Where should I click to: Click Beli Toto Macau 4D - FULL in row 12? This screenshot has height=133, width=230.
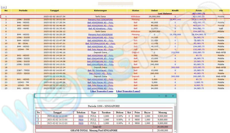coord(100,49)
